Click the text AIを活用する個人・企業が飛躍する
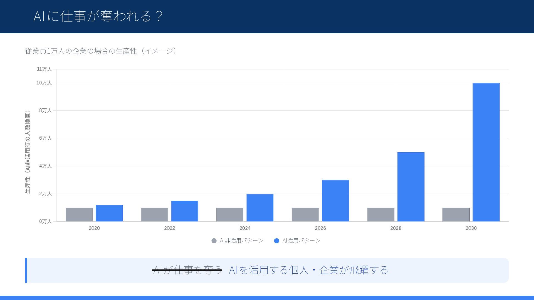Viewport: 534px width, 300px height. click(x=308, y=270)
